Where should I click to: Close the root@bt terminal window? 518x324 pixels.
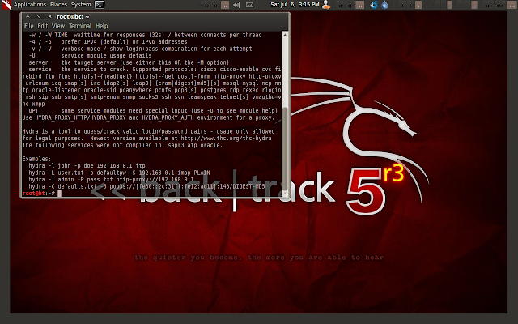point(50,16)
